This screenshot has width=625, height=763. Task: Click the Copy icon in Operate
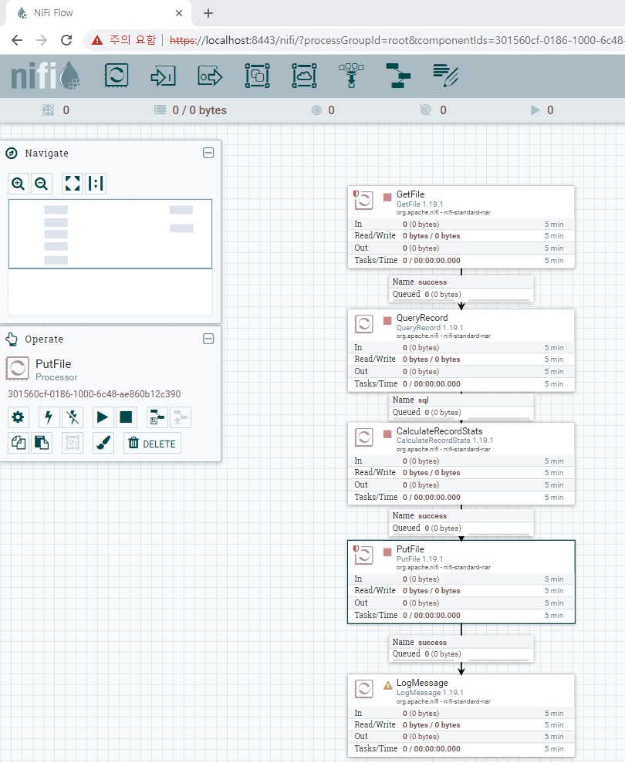19,443
